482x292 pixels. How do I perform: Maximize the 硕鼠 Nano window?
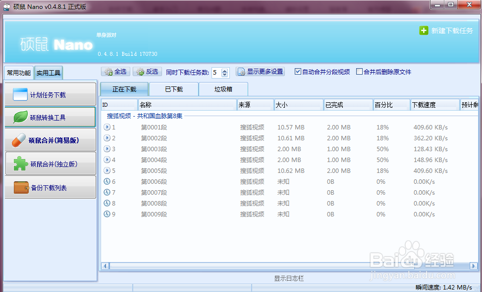(451, 4)
